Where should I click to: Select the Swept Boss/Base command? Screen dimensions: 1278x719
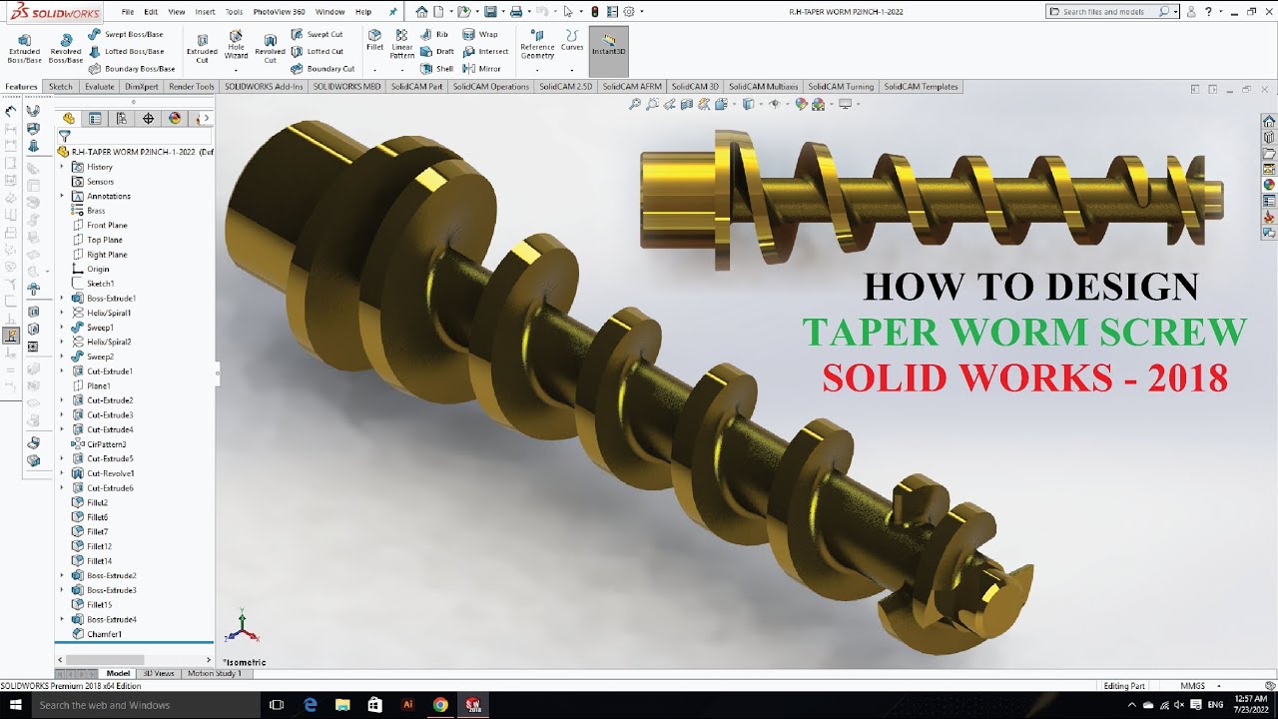tap(126, 34)
